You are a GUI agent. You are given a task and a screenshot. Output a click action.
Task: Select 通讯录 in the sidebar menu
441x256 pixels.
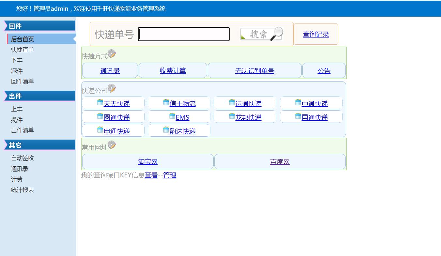click(20, 169)
